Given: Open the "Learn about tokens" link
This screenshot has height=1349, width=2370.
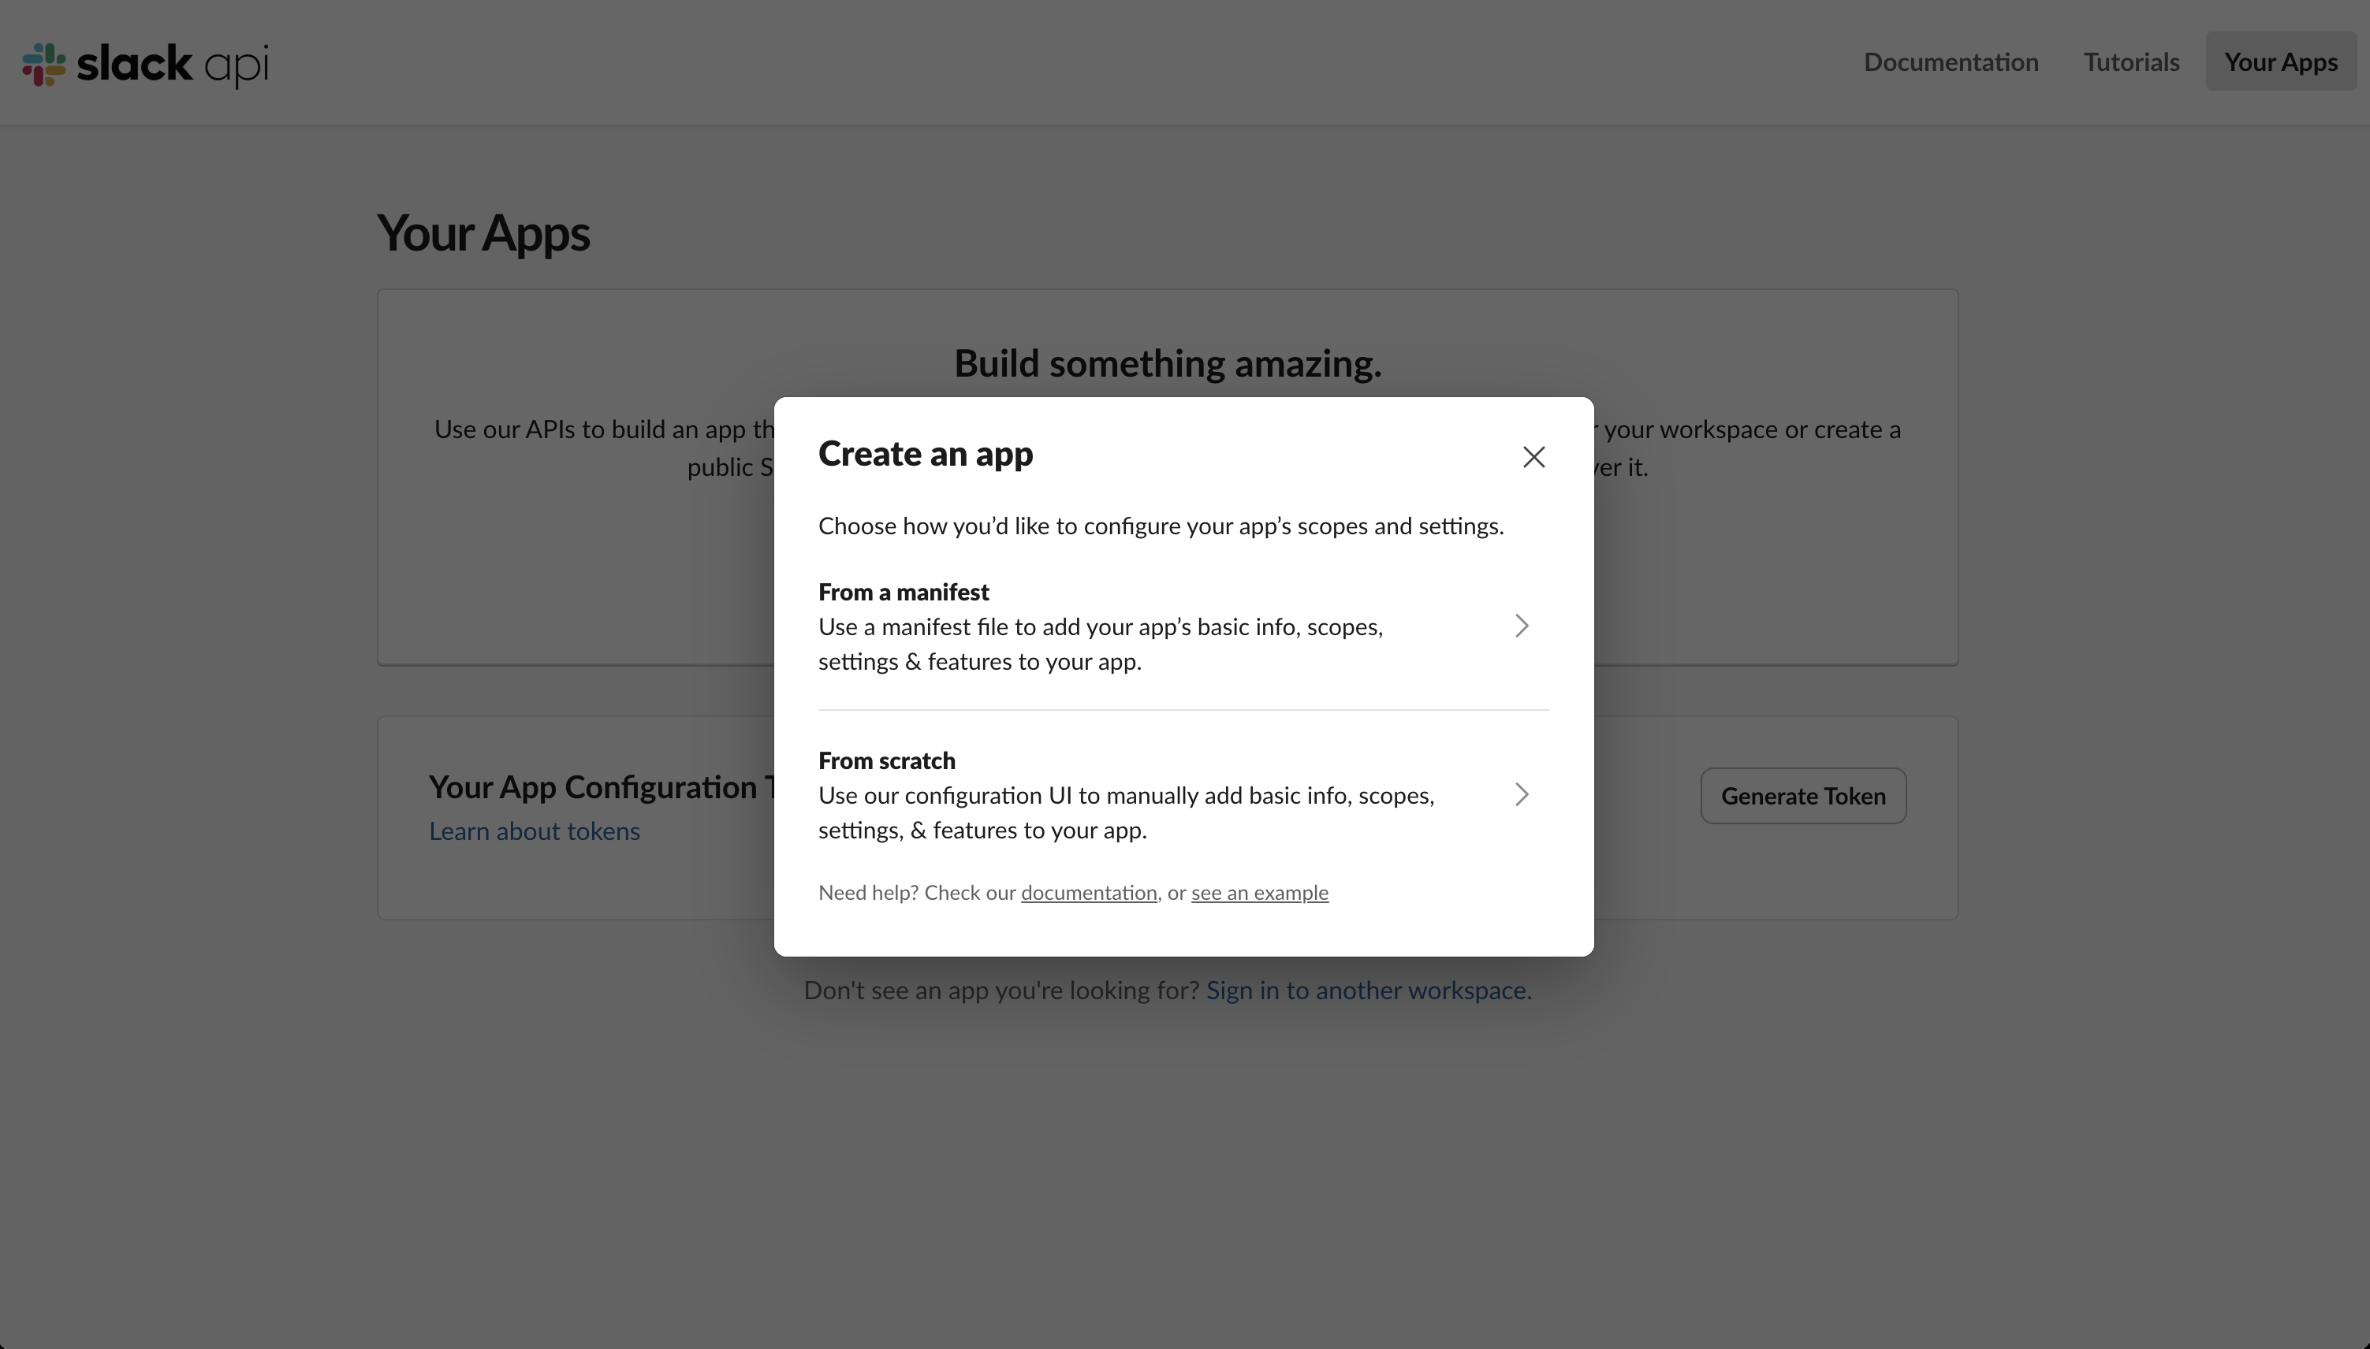Looking at the screenshot, I should point(534,831).
